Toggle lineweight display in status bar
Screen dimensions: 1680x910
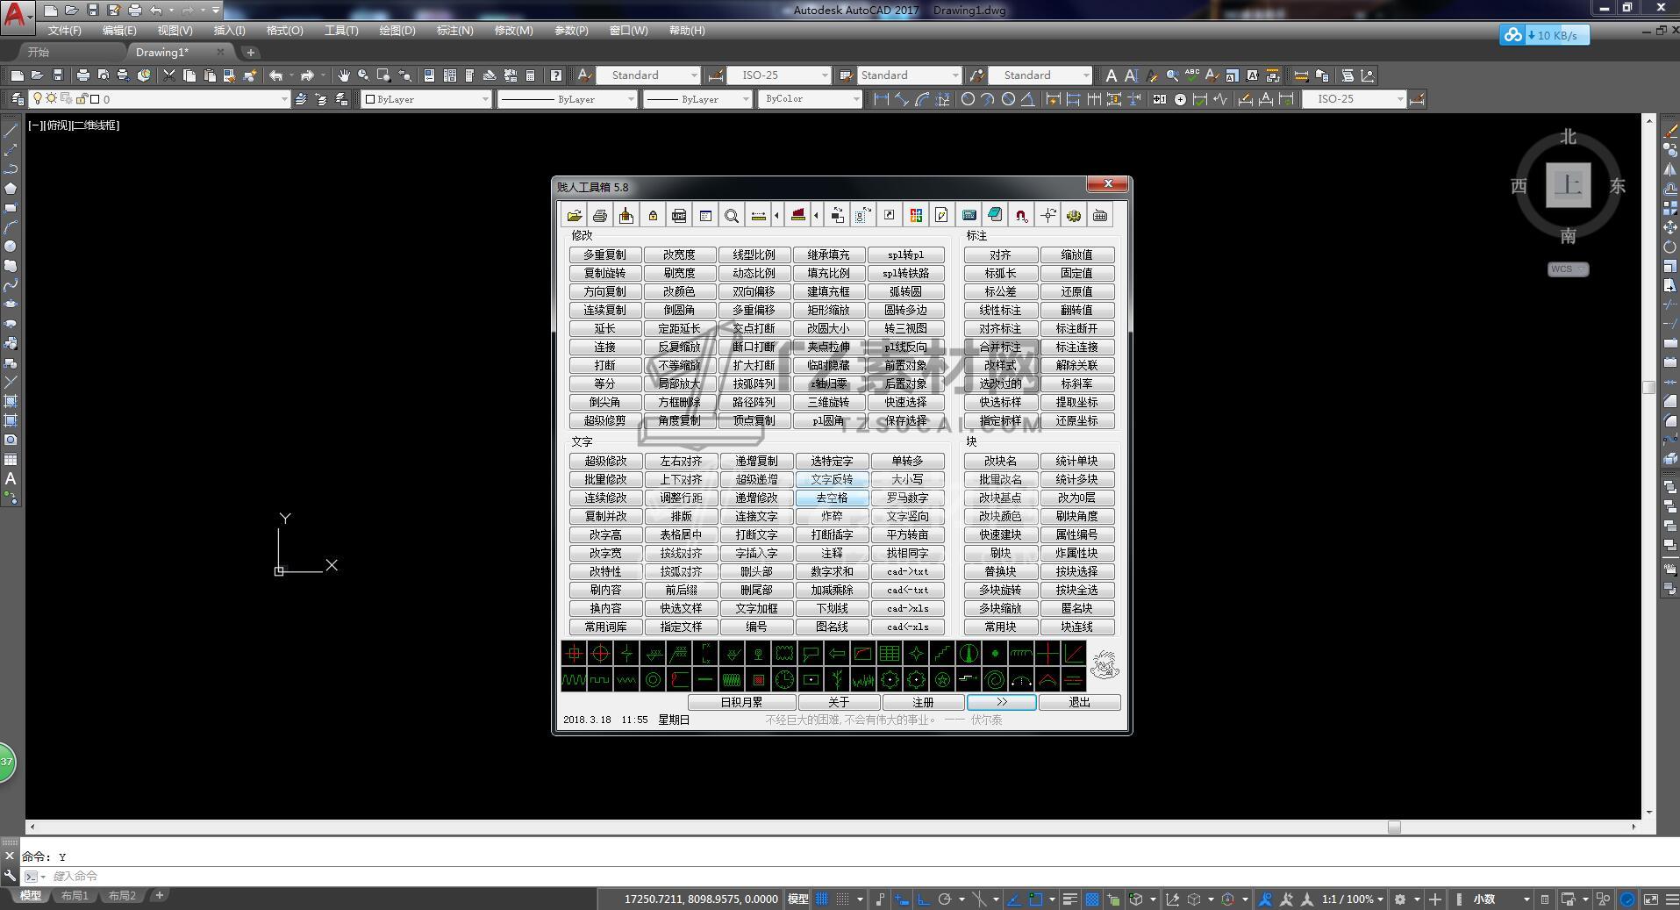[x=1069, y=899]
